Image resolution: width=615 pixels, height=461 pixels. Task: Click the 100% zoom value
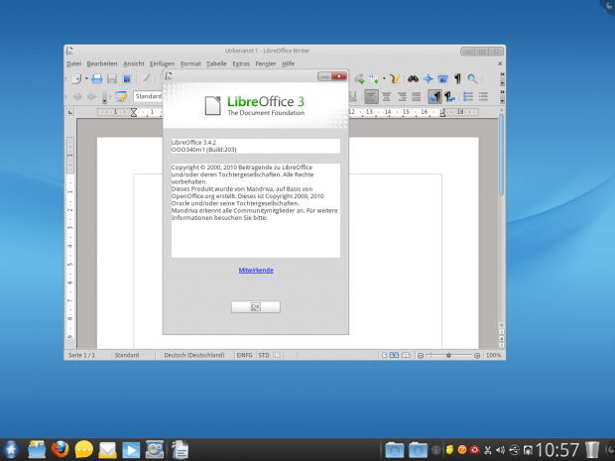click(493, 355)
